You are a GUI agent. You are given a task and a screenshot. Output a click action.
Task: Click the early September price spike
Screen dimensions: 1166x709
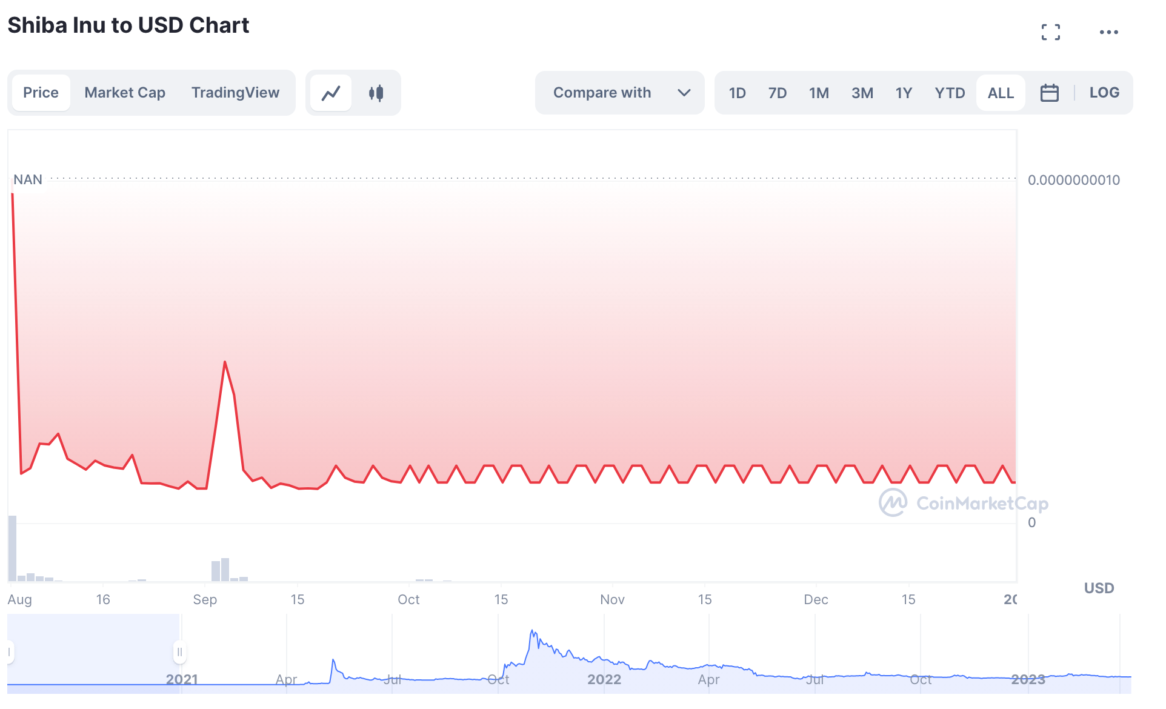[x=225, y=362]
